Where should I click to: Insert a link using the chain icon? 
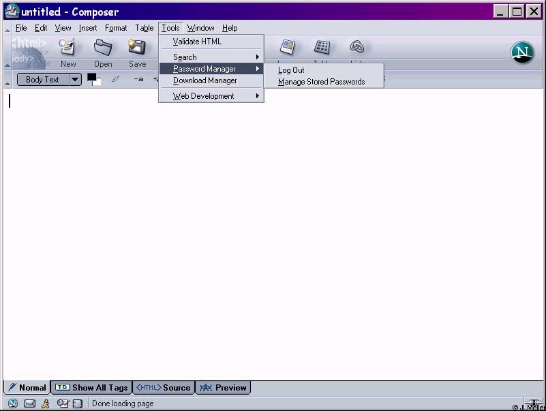[x=357, y=46]
